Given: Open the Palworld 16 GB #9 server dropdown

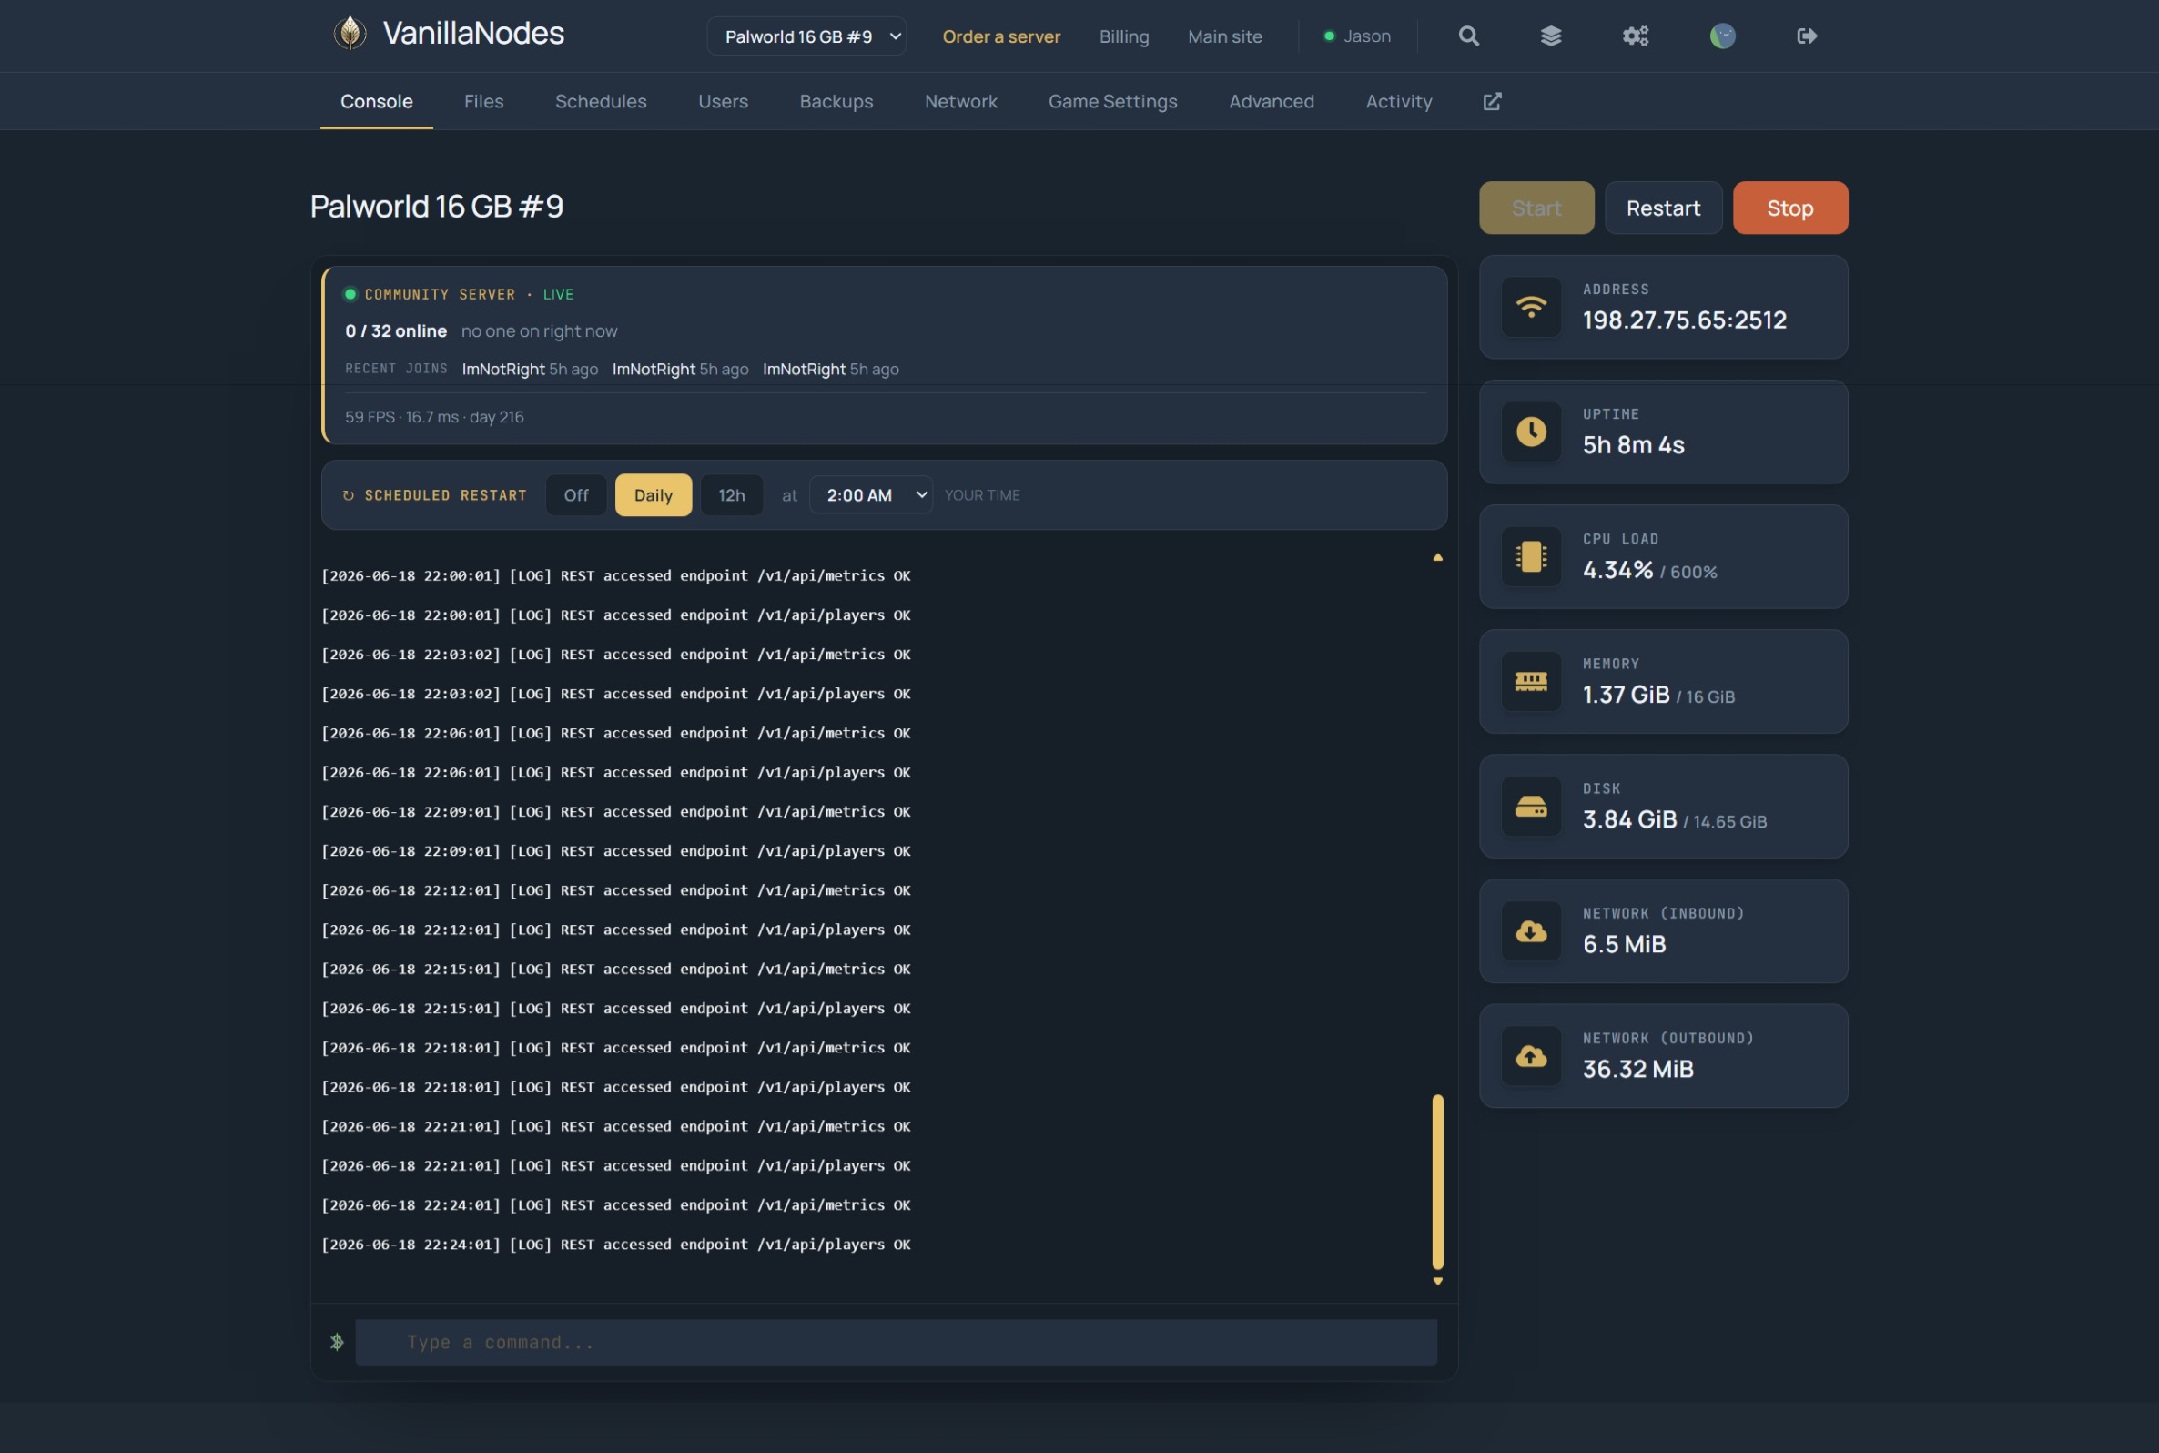Looking at the screenshot, I should (806, 36).
